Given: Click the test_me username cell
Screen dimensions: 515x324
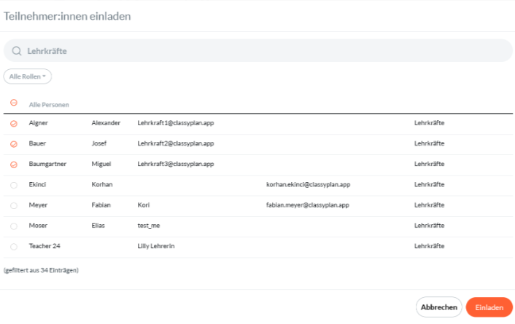Looking at the screenshot, I should (x=149, y=225).
